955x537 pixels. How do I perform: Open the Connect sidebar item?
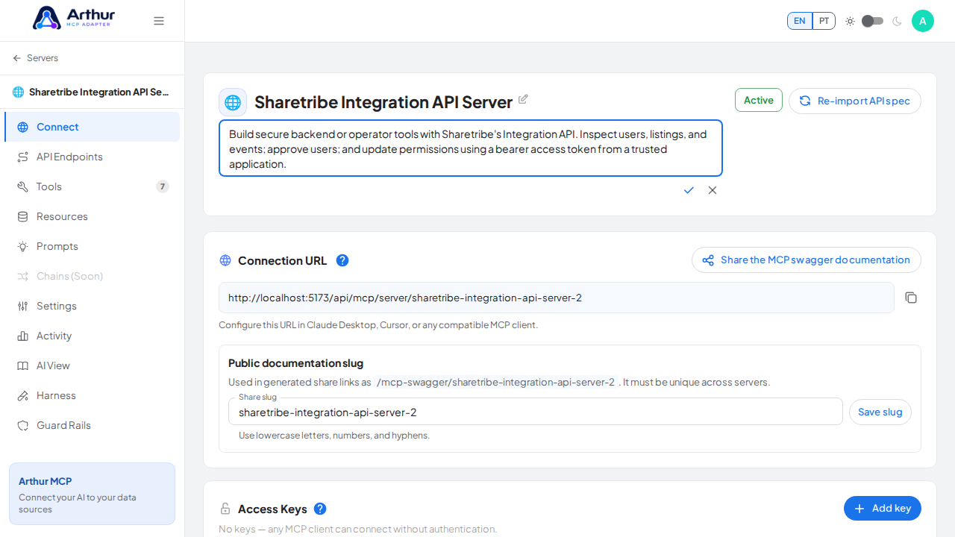coord(93,127)
